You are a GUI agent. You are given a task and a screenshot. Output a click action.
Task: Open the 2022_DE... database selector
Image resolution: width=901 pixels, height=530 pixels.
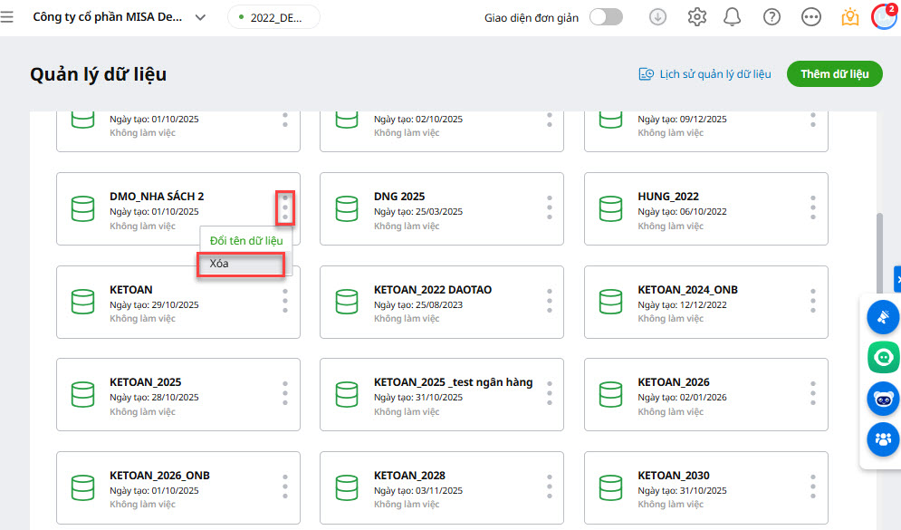click(x=273, y=17)
